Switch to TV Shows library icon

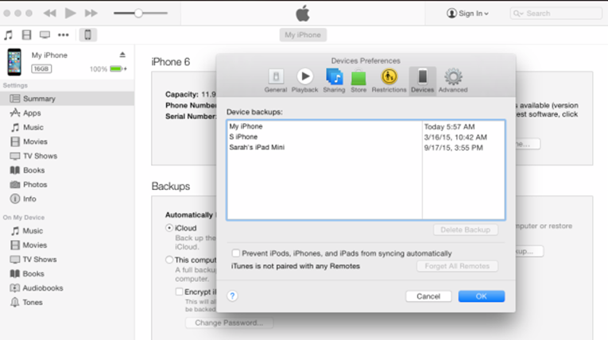click(45, 35)
